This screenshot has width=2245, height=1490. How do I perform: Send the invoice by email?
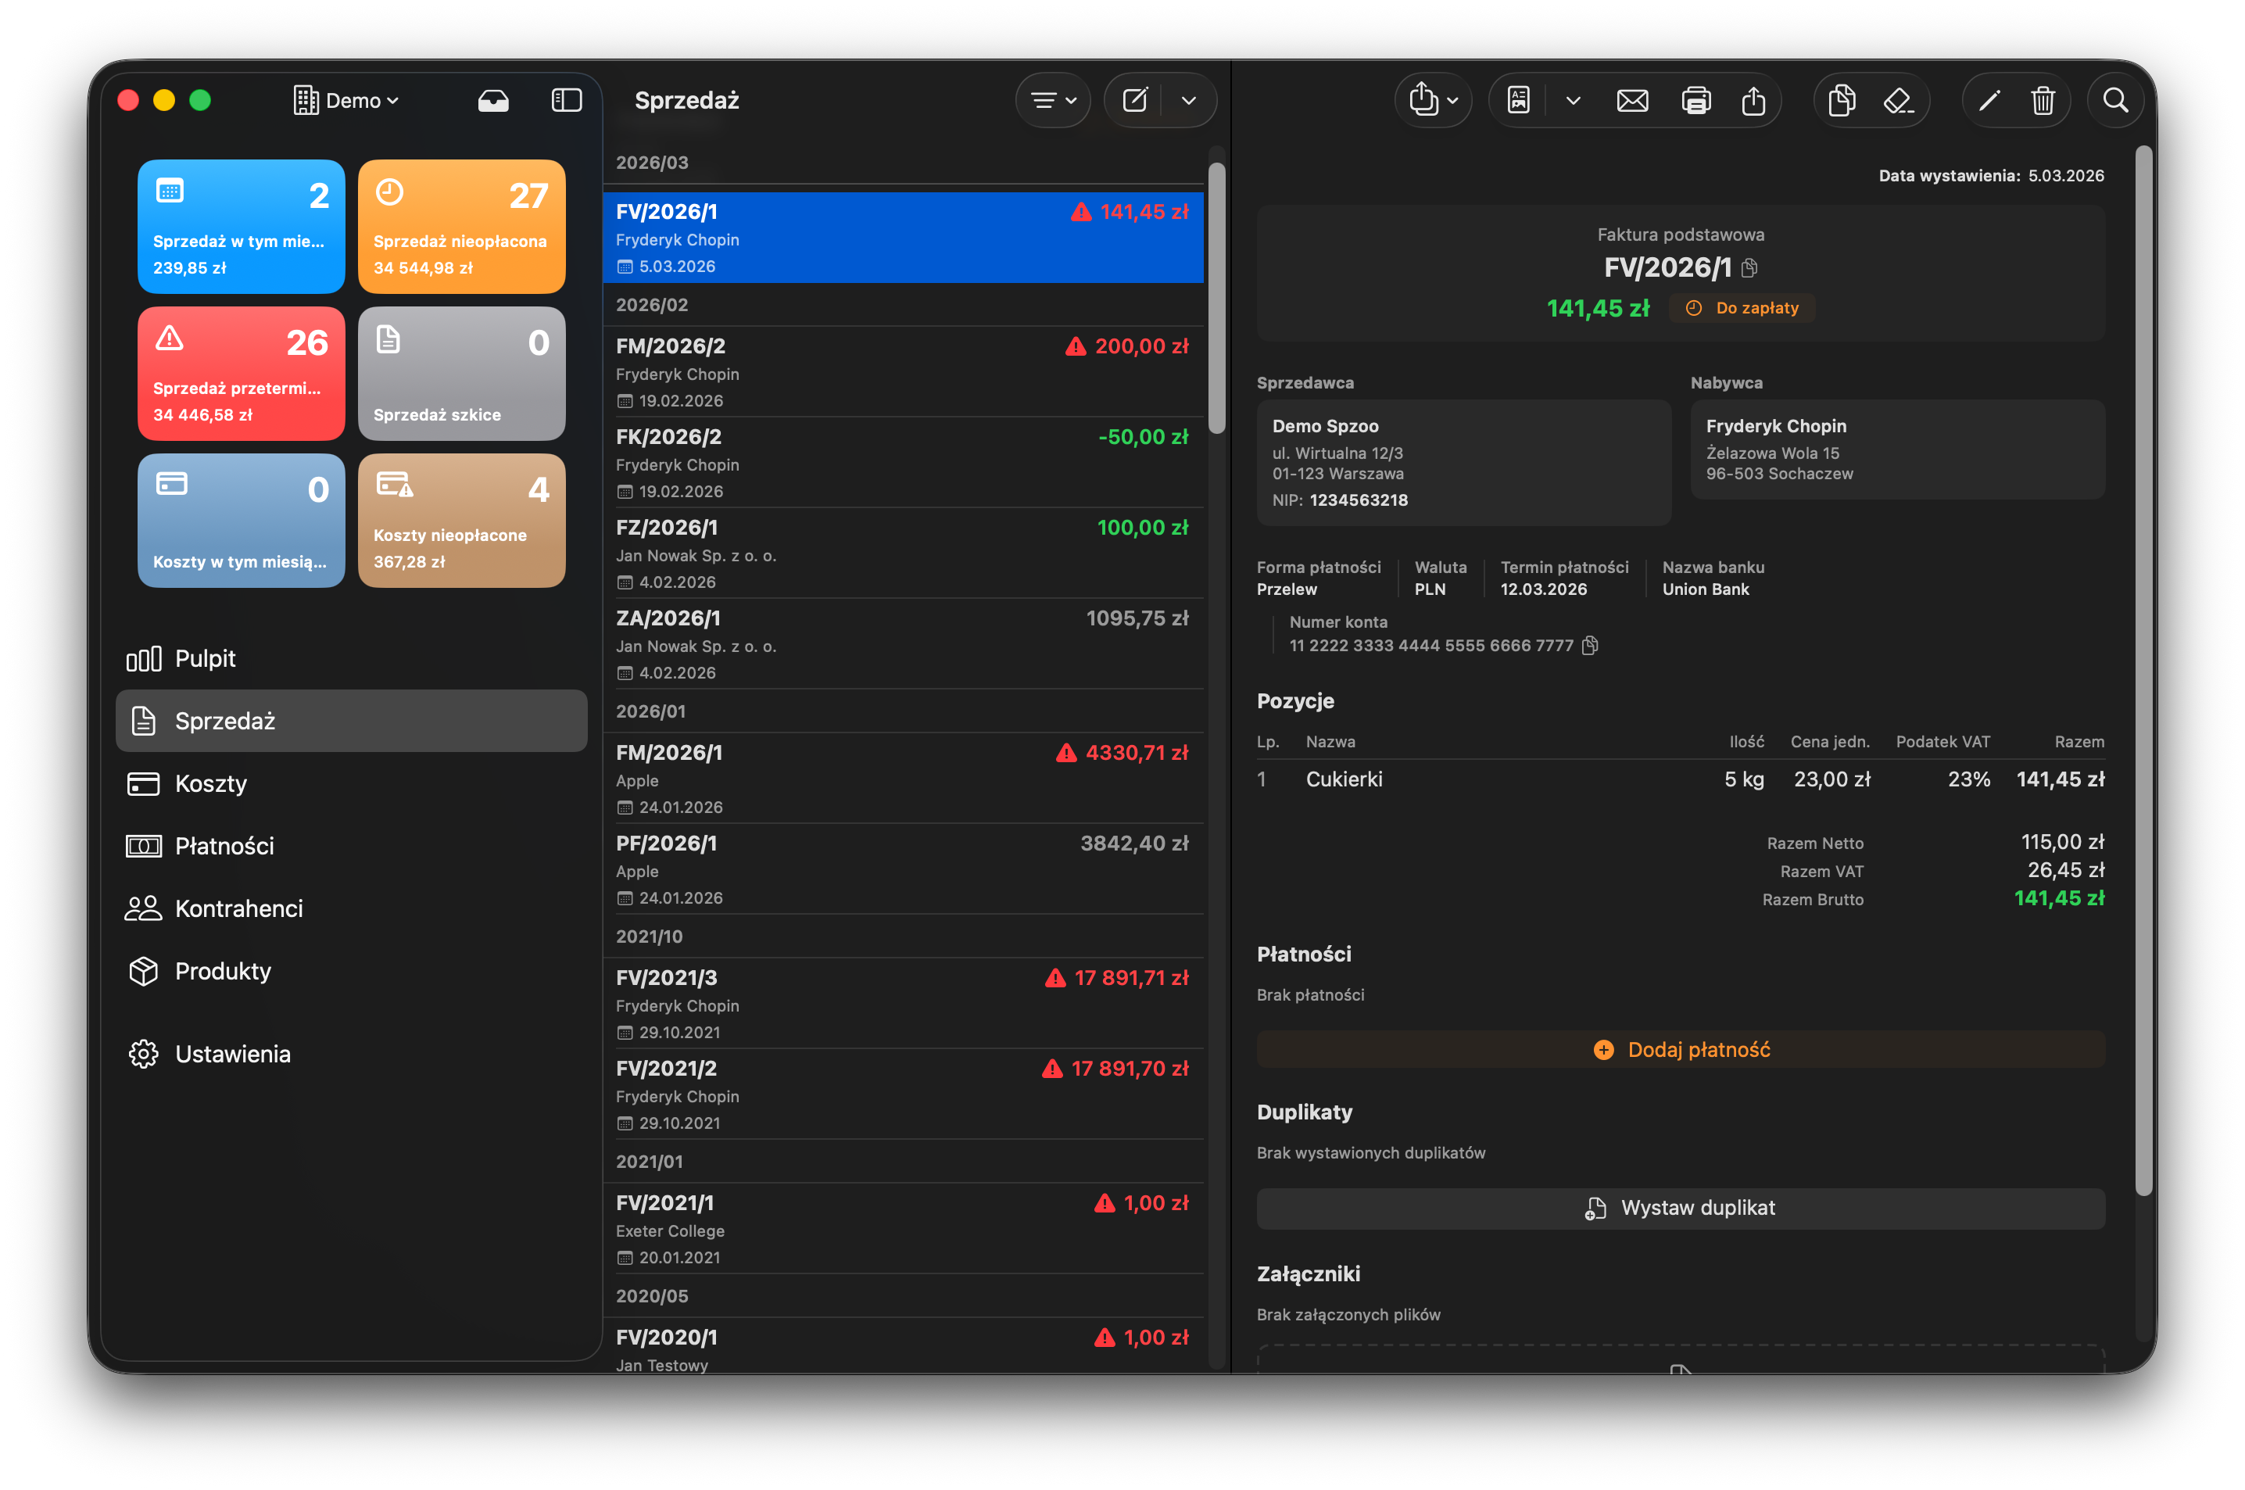(1633, 100)
